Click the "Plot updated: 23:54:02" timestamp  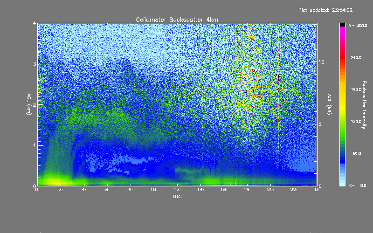pos(325,10)
